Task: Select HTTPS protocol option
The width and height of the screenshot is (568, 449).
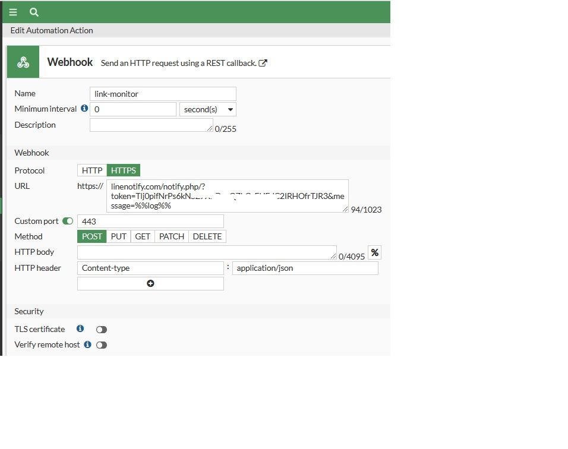Action: pyautogui.click(x=124, y=170)
